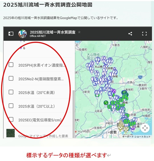
Task: Open the dark green 5 marker near 高梁
Action: [x=106, y=103]
